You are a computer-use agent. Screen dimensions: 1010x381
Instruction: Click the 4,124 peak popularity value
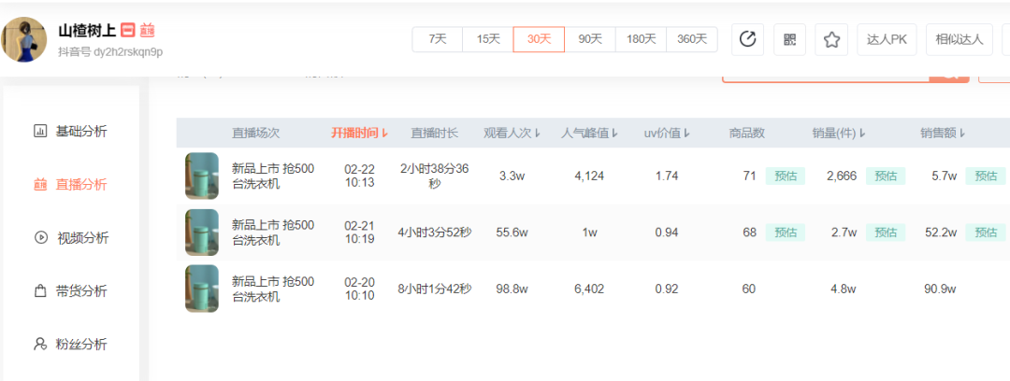[589, 176]
